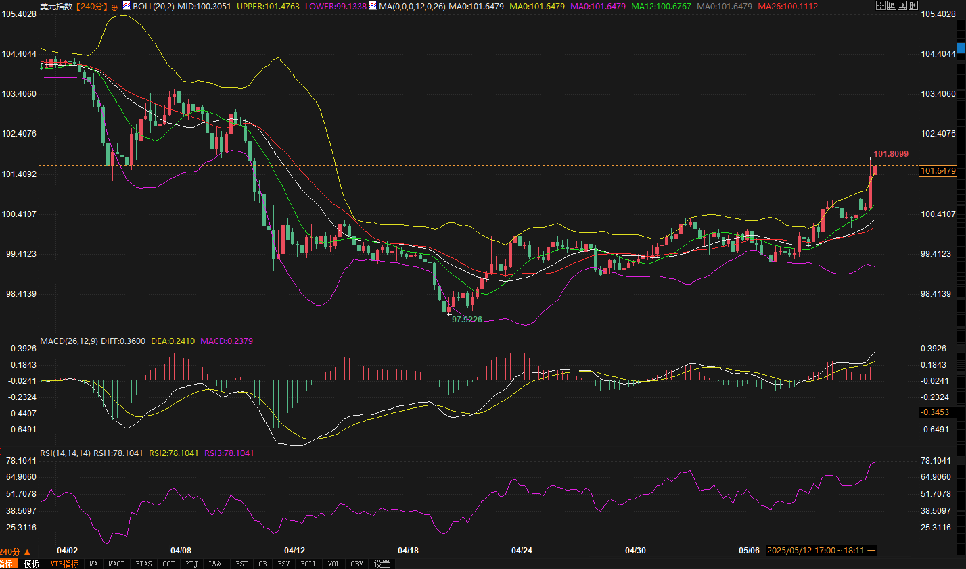The image size is (966, 569).
Task: Open the 240分 period selector at bottom left
Action: point(15,551)
